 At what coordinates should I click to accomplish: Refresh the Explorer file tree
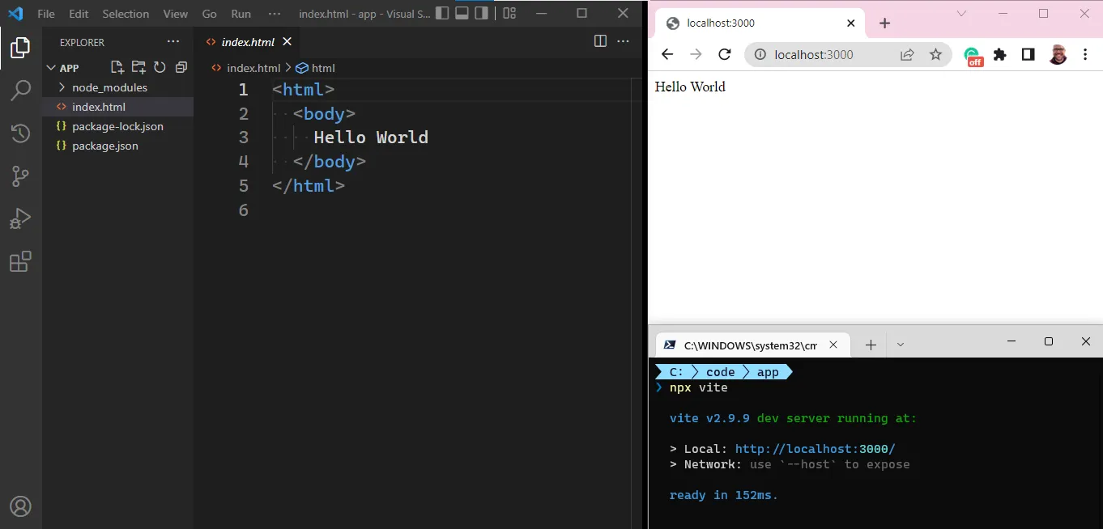(x=160, y=68)
